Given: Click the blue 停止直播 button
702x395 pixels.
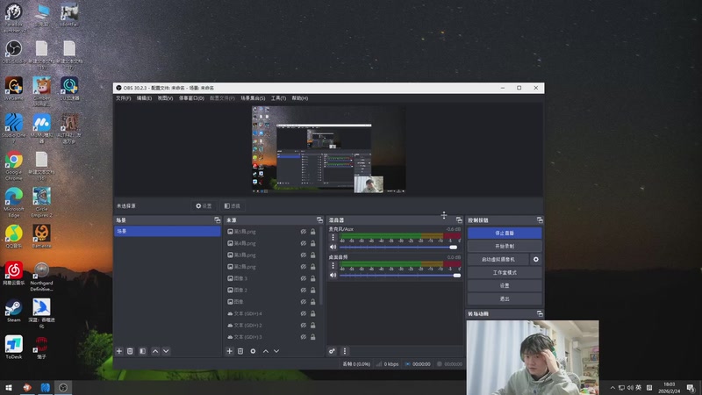Looking at the screenshot, I should [x=505, y=233].
